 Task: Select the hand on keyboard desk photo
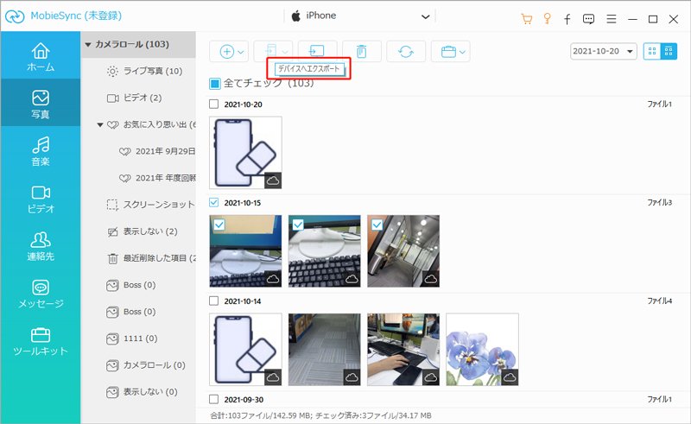(x=403, y=350)
